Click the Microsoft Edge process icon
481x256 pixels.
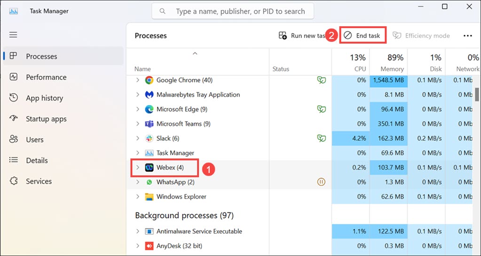[149, 109]
